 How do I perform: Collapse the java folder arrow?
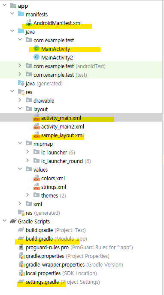12,31
